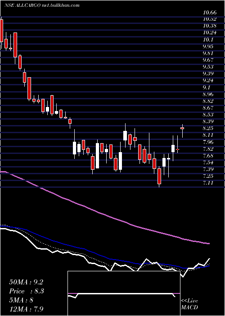Screen dimensions: 225x316
Task: Click the 10.24 price axis label
Action: [210, 33]
